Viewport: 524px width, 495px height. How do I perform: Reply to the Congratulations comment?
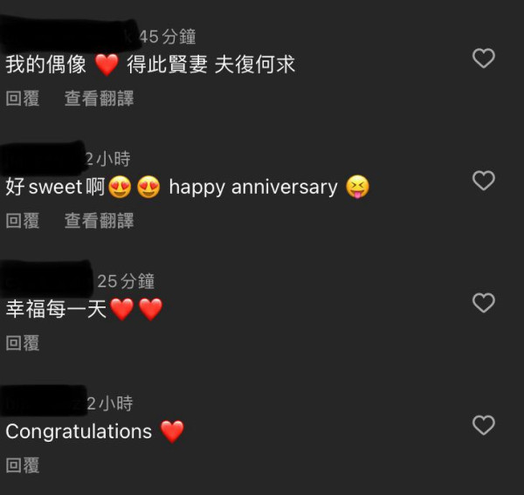pyautogui.click(x=23, y=465)
